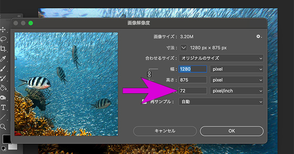Click the 幅 field showing 1280
294x154 pixels.
(193, 69)
